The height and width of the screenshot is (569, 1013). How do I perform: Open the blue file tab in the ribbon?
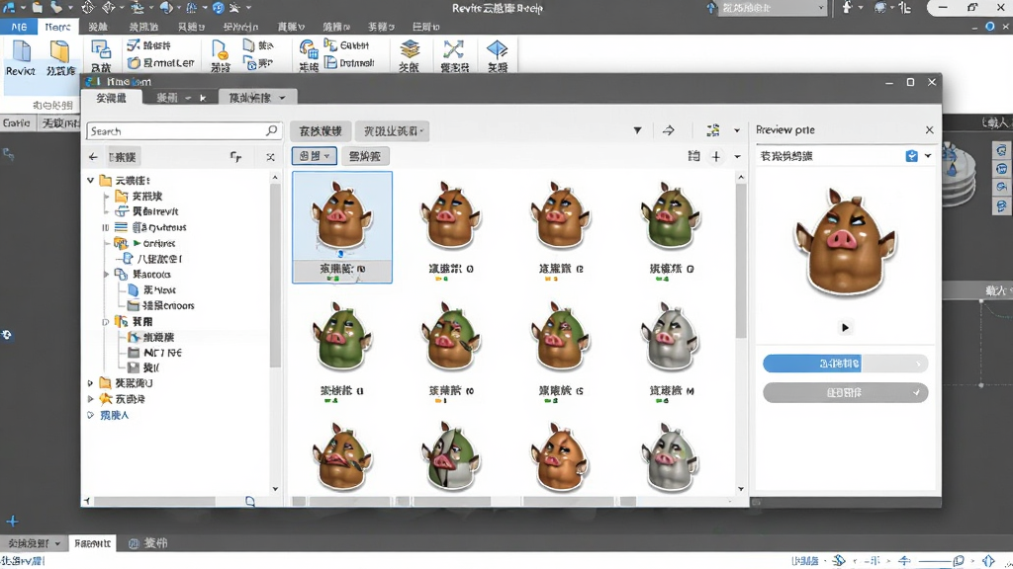pos(19,27)
